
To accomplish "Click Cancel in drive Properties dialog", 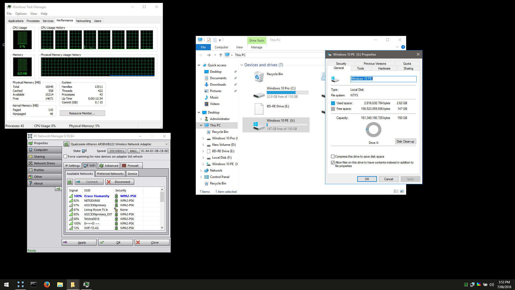I will (x=388, y=179).
